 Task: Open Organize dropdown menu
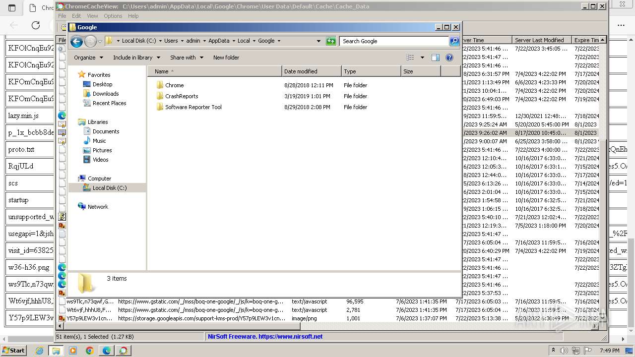coord(88,58)
